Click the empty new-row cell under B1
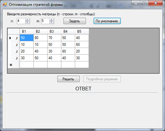 point(27,64)
